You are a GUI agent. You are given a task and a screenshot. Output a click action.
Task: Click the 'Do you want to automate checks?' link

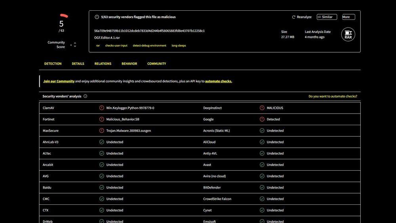pyautogui.click(x=333, y=96)
